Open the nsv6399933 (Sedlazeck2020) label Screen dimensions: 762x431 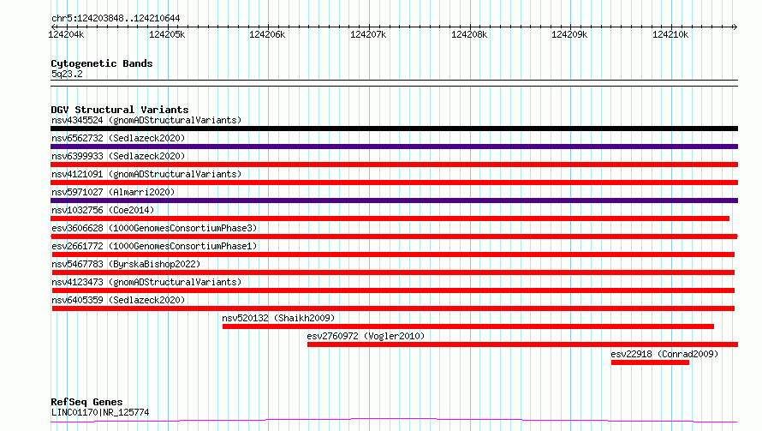click(x=118, y=156)
